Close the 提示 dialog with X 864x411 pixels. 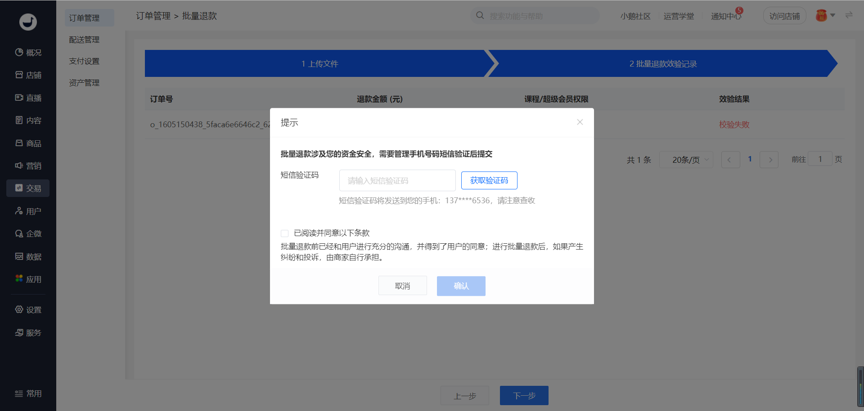(580, 122)
